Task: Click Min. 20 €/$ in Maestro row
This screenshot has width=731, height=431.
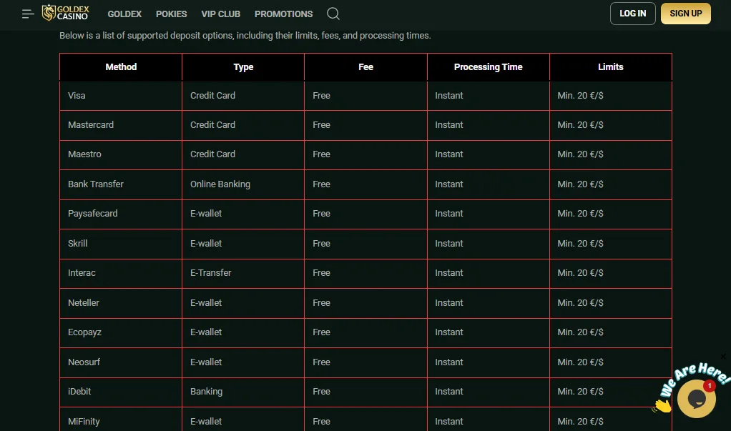Action: [611, 154]
